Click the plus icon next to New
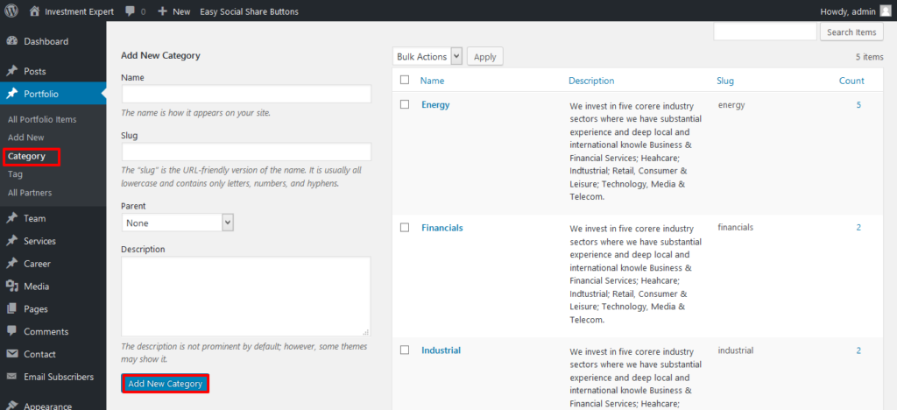The image size is (897, 410). (162, 11)
